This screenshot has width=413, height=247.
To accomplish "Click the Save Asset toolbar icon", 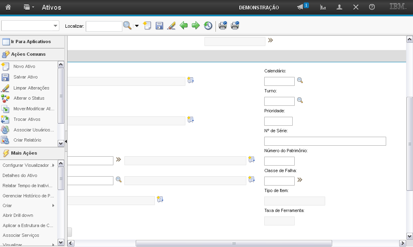I will (x=159, y=26).
